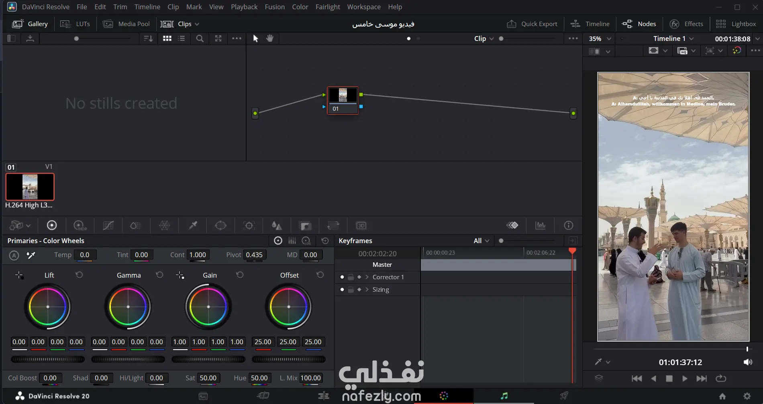Reset the Offset color wheel
This screenshot has width=763, height=404.
click(320, 275)
